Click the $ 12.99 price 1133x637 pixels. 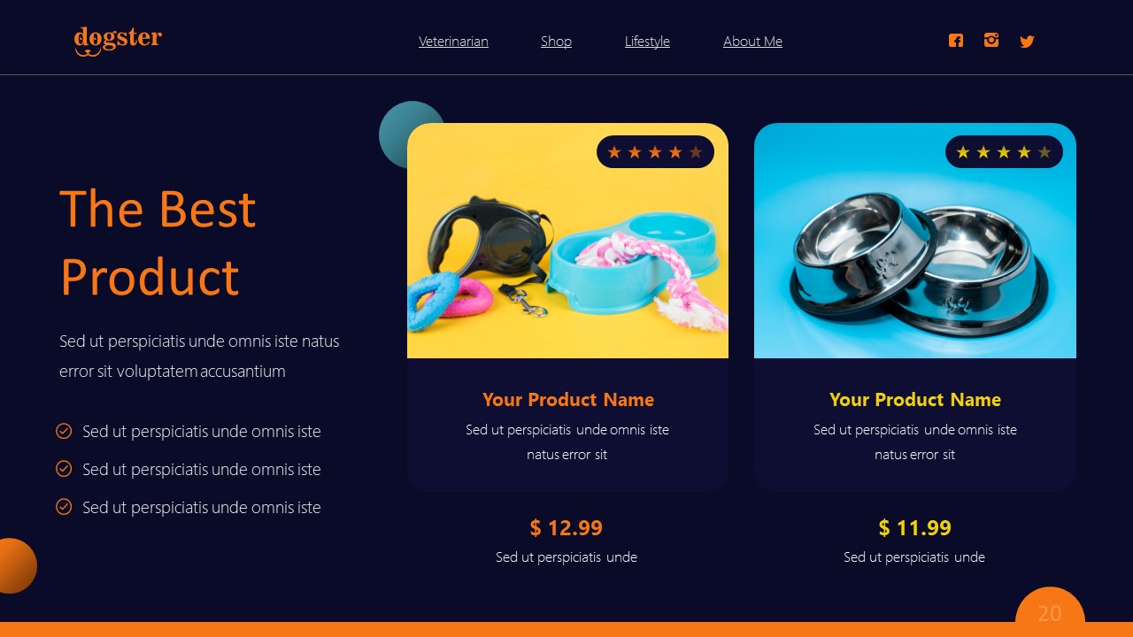tap(566, 528)
